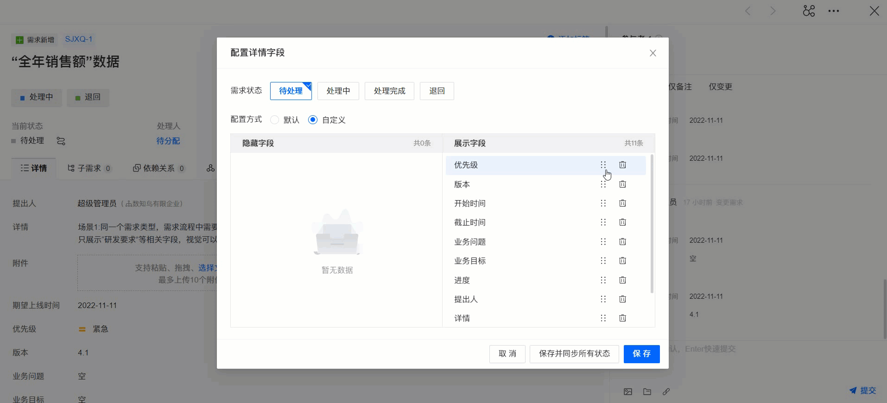
Task: Switch requirement status to 处理中
Action: tap(338, 91)
